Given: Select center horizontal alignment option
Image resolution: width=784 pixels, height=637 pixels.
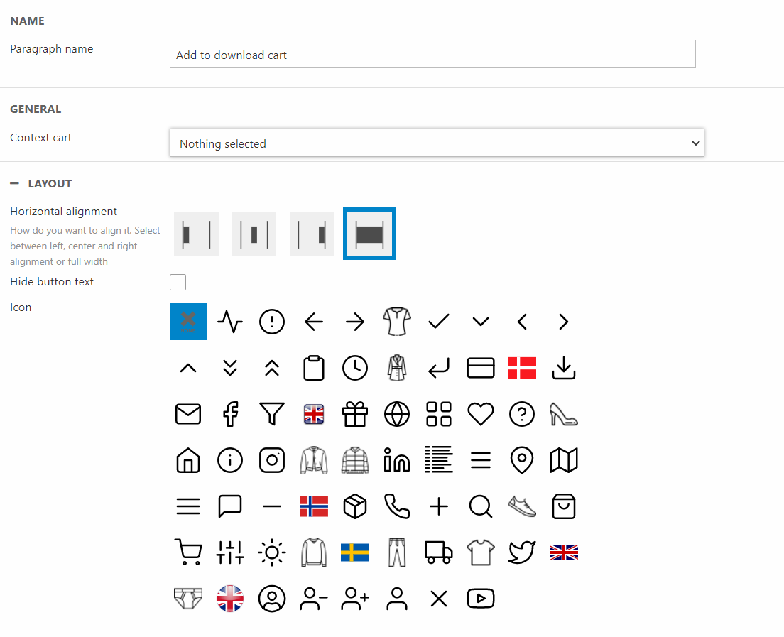Looking at the screenshot, I should (254, 234).
